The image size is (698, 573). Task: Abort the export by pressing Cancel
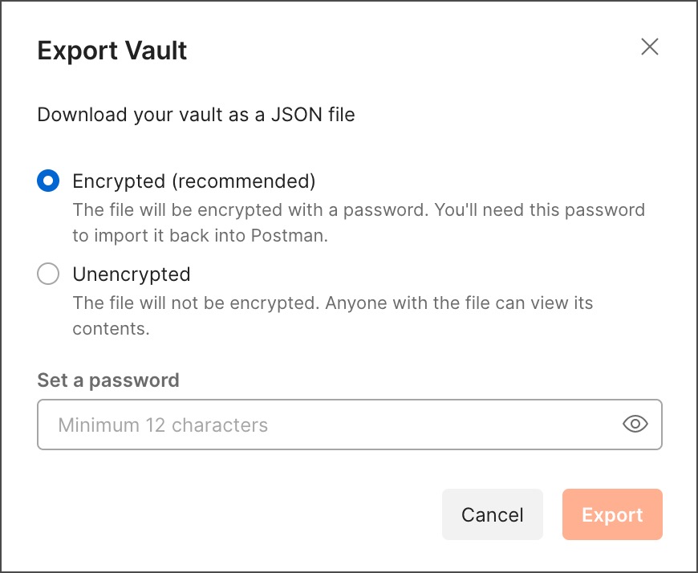pos(492,514)
